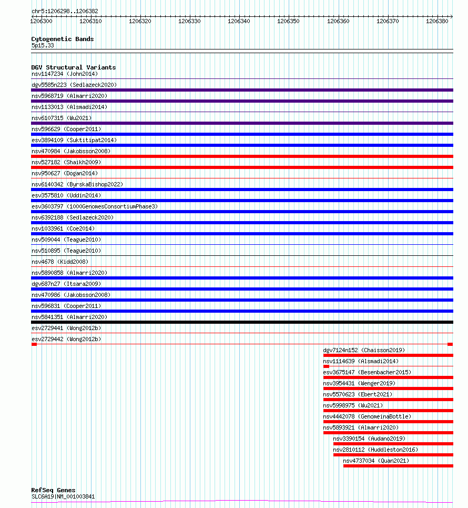The image size is (468, 508).
Task: Click nsv6140342 (ByrskaBishop2022) label
Action: (x=77, y=184)
